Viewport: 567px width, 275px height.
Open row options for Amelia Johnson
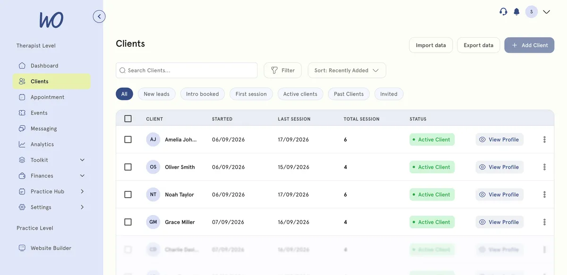pos(544,140)
